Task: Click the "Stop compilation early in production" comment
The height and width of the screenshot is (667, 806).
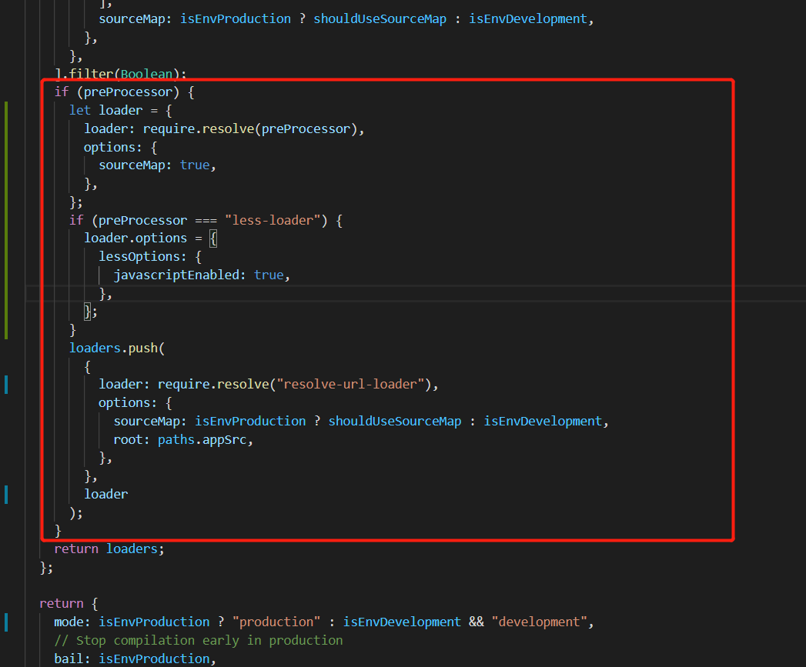Action: coord(199,640)
